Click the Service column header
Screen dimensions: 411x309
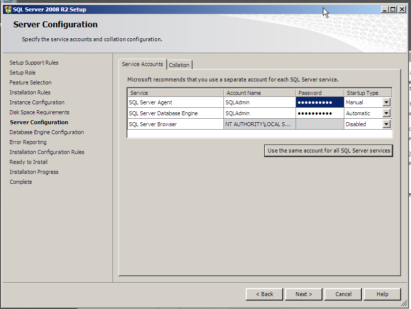(176, 93)
